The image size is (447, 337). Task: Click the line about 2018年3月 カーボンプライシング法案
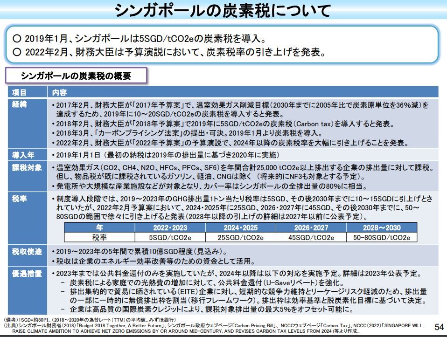pyautogui.click(x=187, y=133)
